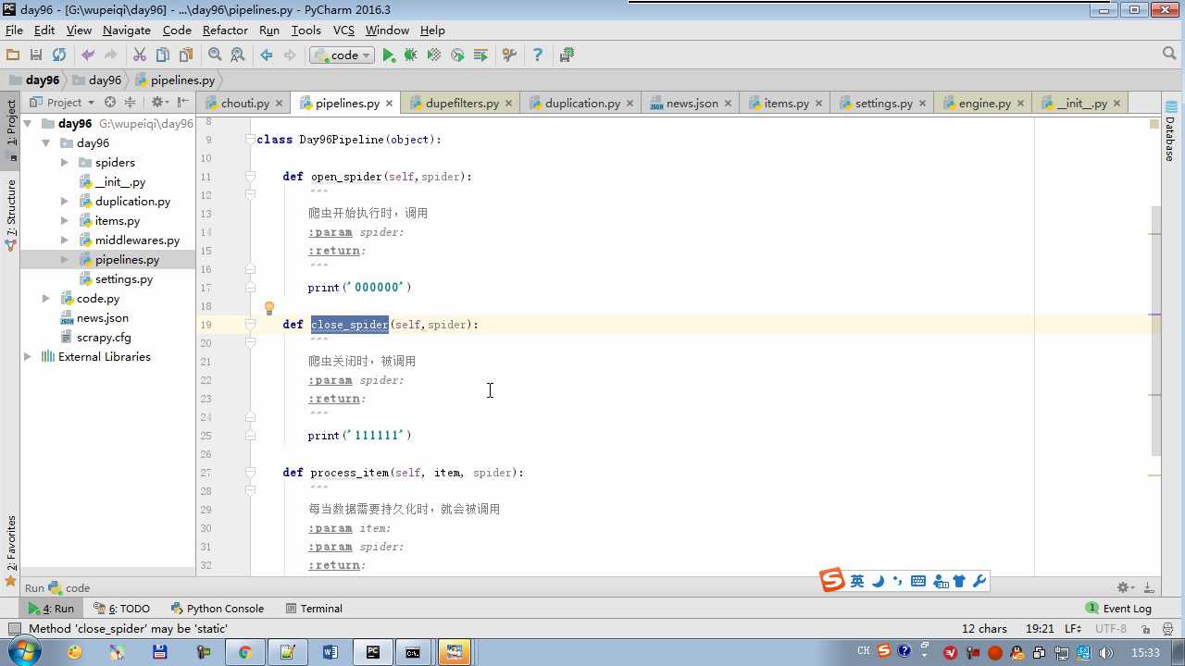
Task: Click the Open folder toolbar icon
Action: point(13,55)
